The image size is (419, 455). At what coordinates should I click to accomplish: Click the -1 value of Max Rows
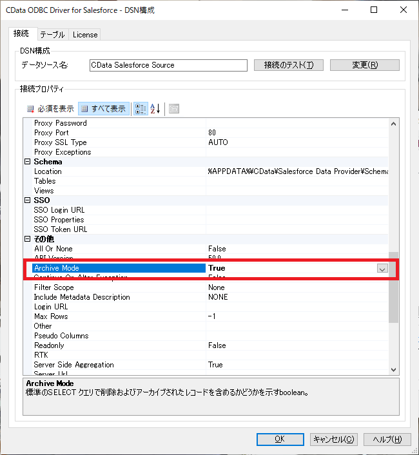pyautogui.click(x=212, y=316)
